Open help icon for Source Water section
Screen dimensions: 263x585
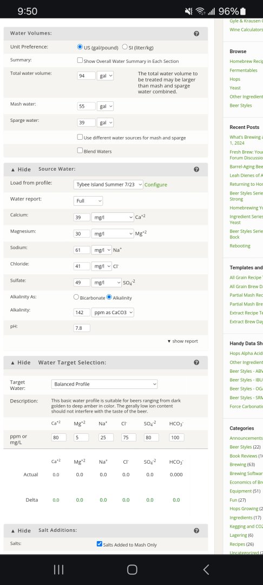[x=196, y=170]
